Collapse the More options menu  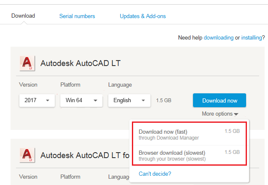[x=220, y=114]
